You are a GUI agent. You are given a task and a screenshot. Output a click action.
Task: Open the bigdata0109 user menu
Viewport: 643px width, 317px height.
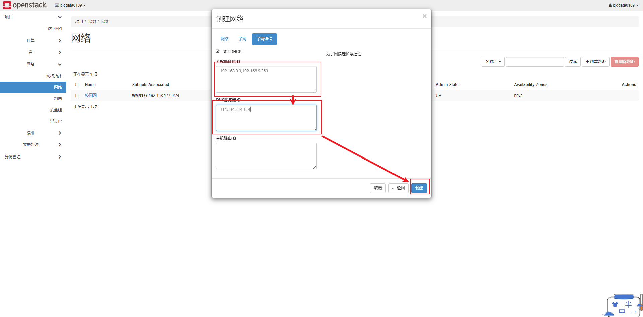tap(624, 5)
